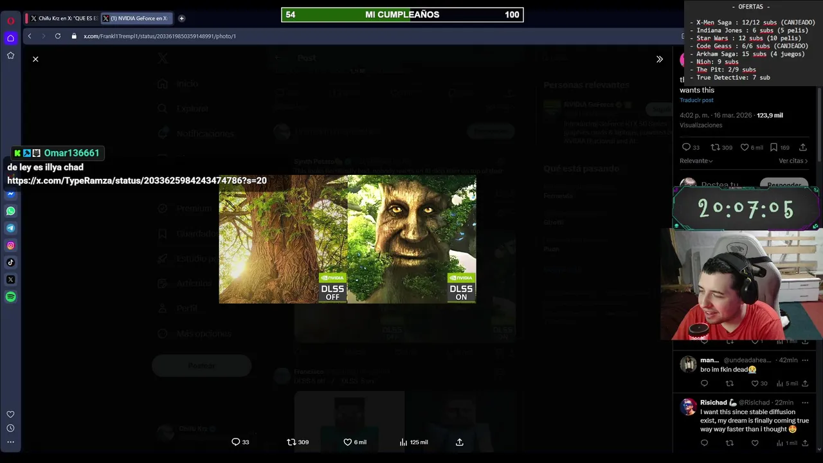Share Risichad's comment
Viewport: 823px width, 463px height.
804,443
